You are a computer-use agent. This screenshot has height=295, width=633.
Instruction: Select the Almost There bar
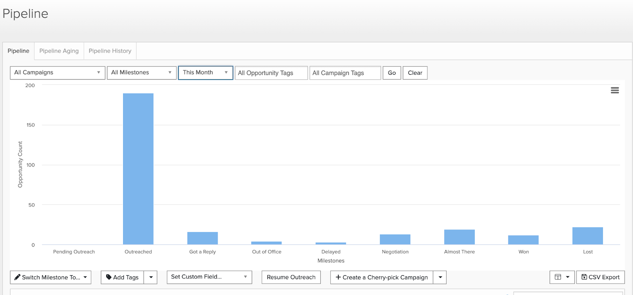459,237
